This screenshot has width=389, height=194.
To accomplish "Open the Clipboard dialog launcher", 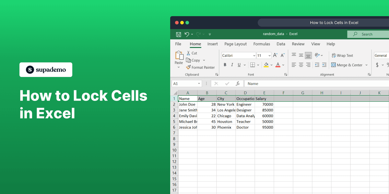I will tap(217, 74).
